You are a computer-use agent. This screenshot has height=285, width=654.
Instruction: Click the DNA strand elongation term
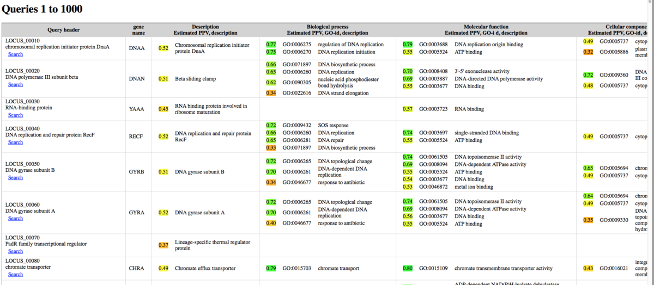pos(343,93)
